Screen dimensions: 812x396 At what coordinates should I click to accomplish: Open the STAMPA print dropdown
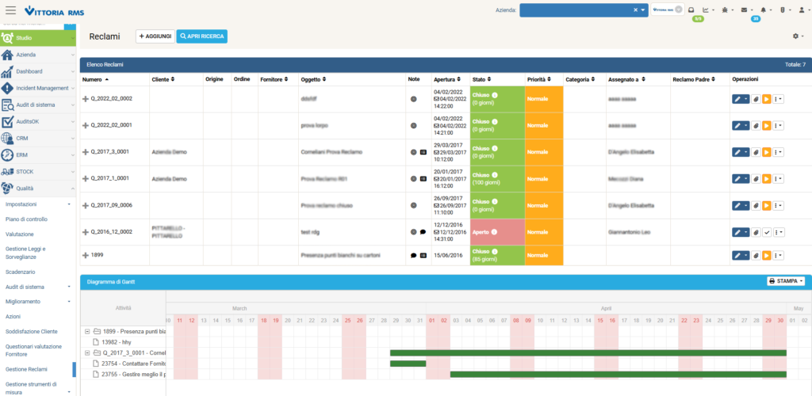click(786, 281)
